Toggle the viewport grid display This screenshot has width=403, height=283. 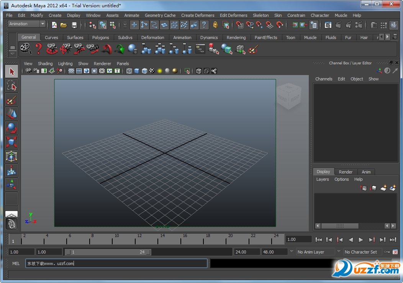pyautogui.click(x=71, y=71)
